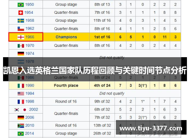Click the USA flag next to 1994
Image resolution: width=190 pixels, height=138 pixels.
[21, 94]
